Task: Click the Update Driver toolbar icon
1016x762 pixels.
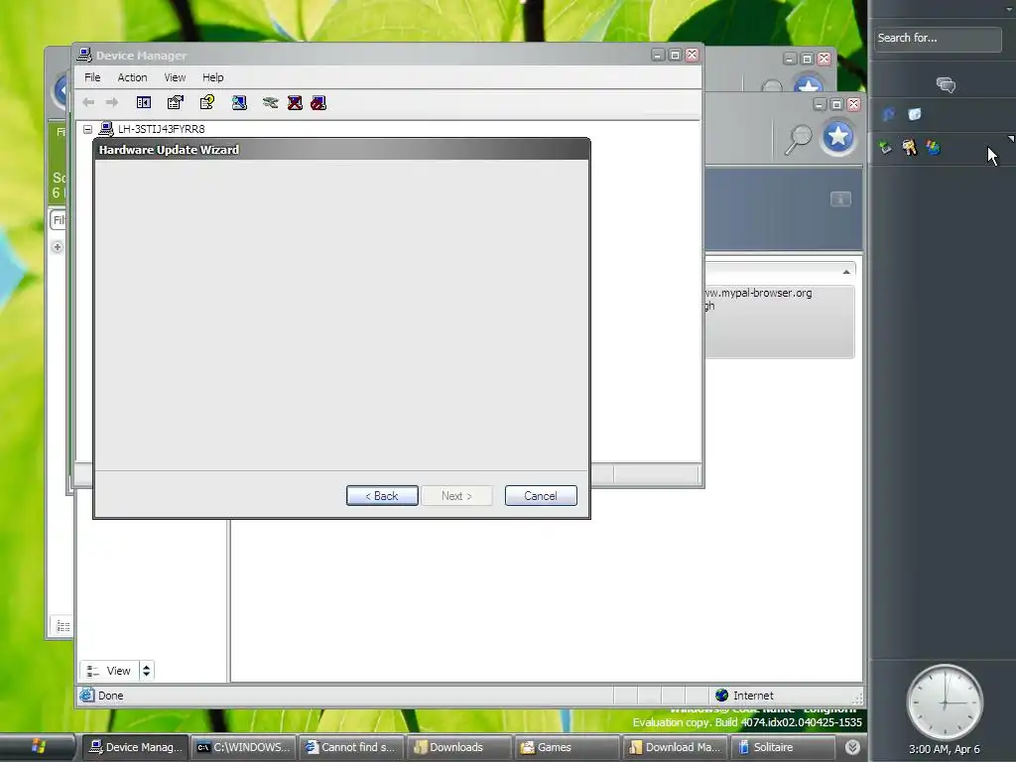Action: 270,102
